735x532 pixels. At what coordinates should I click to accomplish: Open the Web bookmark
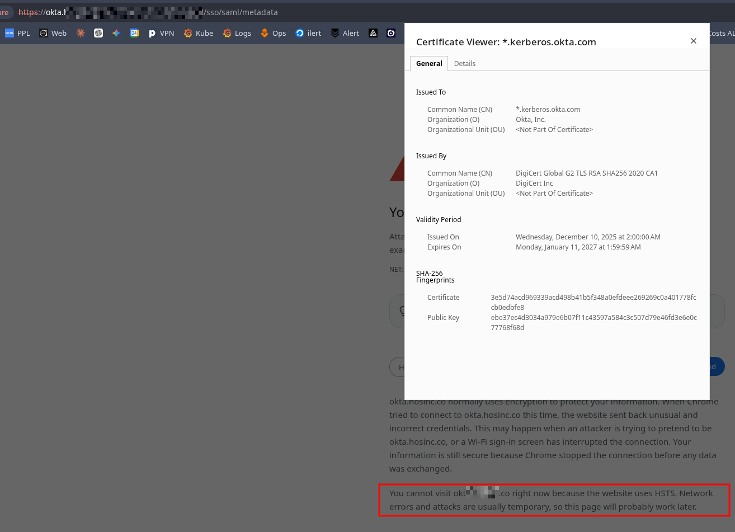pos(53,34)
